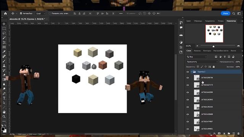This screenshot has height=137, width=244.
Task: Switch to the Цвет tab
Action: (x=188, y=21)
